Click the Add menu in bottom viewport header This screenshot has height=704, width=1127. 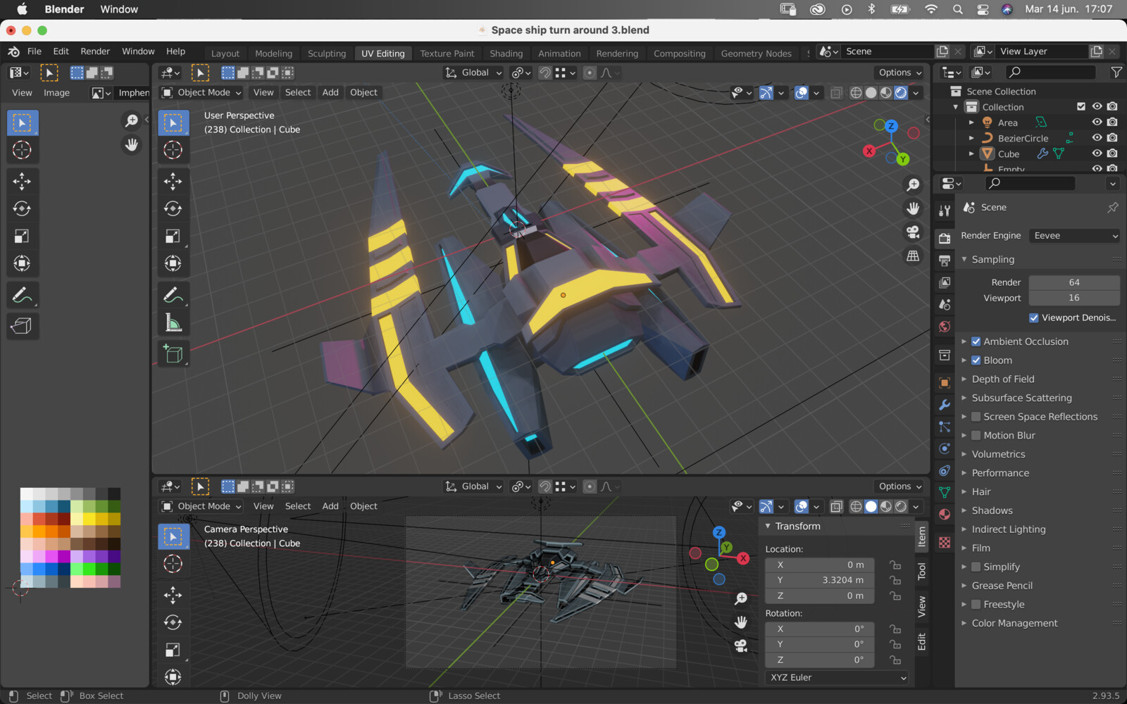point(330,506)
